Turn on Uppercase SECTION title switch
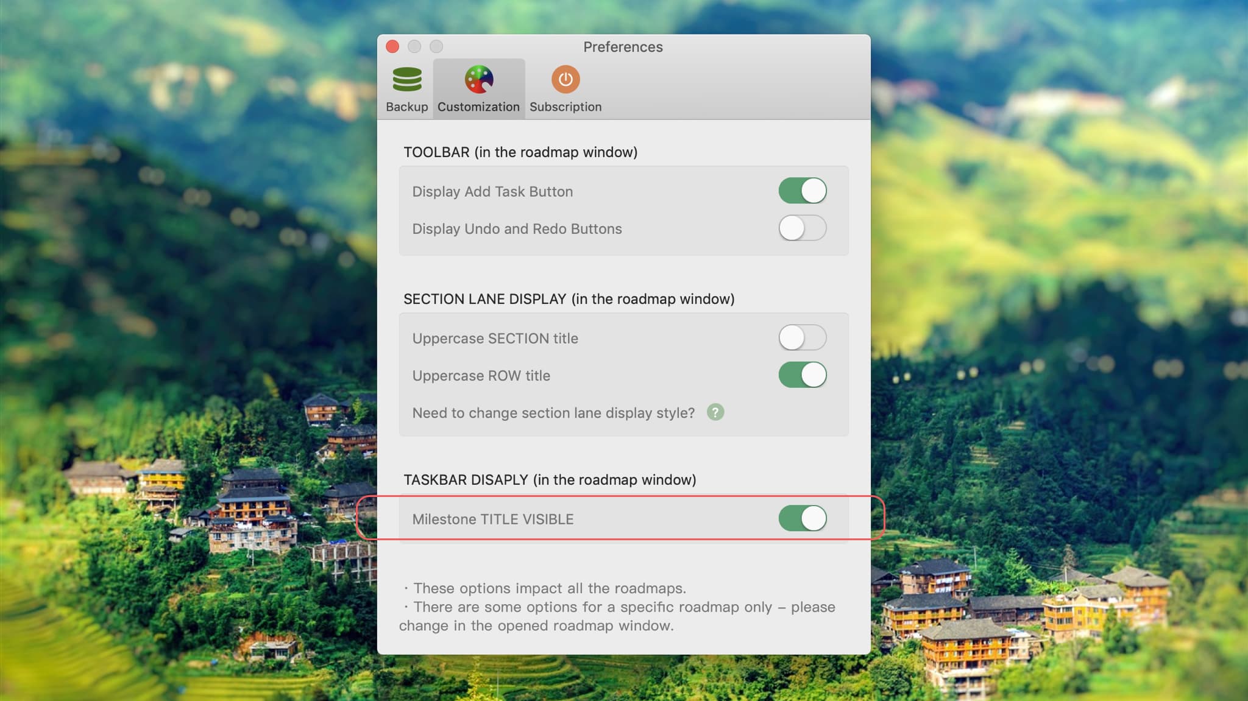1248x701 pixels. pyautogui.click(x=803, y=337)
